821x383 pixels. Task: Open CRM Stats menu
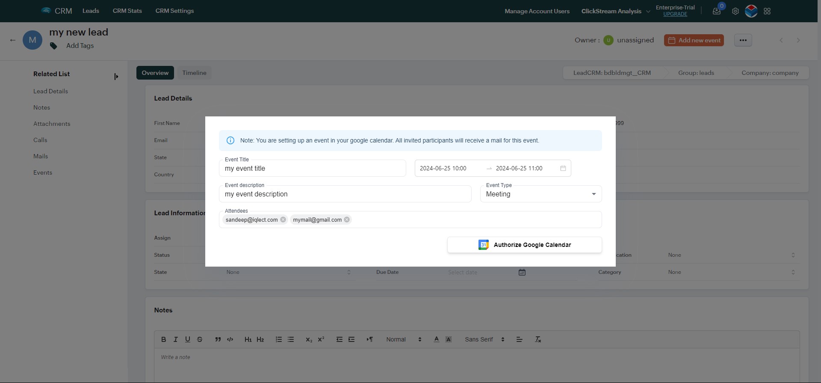(x=127, y=11)
